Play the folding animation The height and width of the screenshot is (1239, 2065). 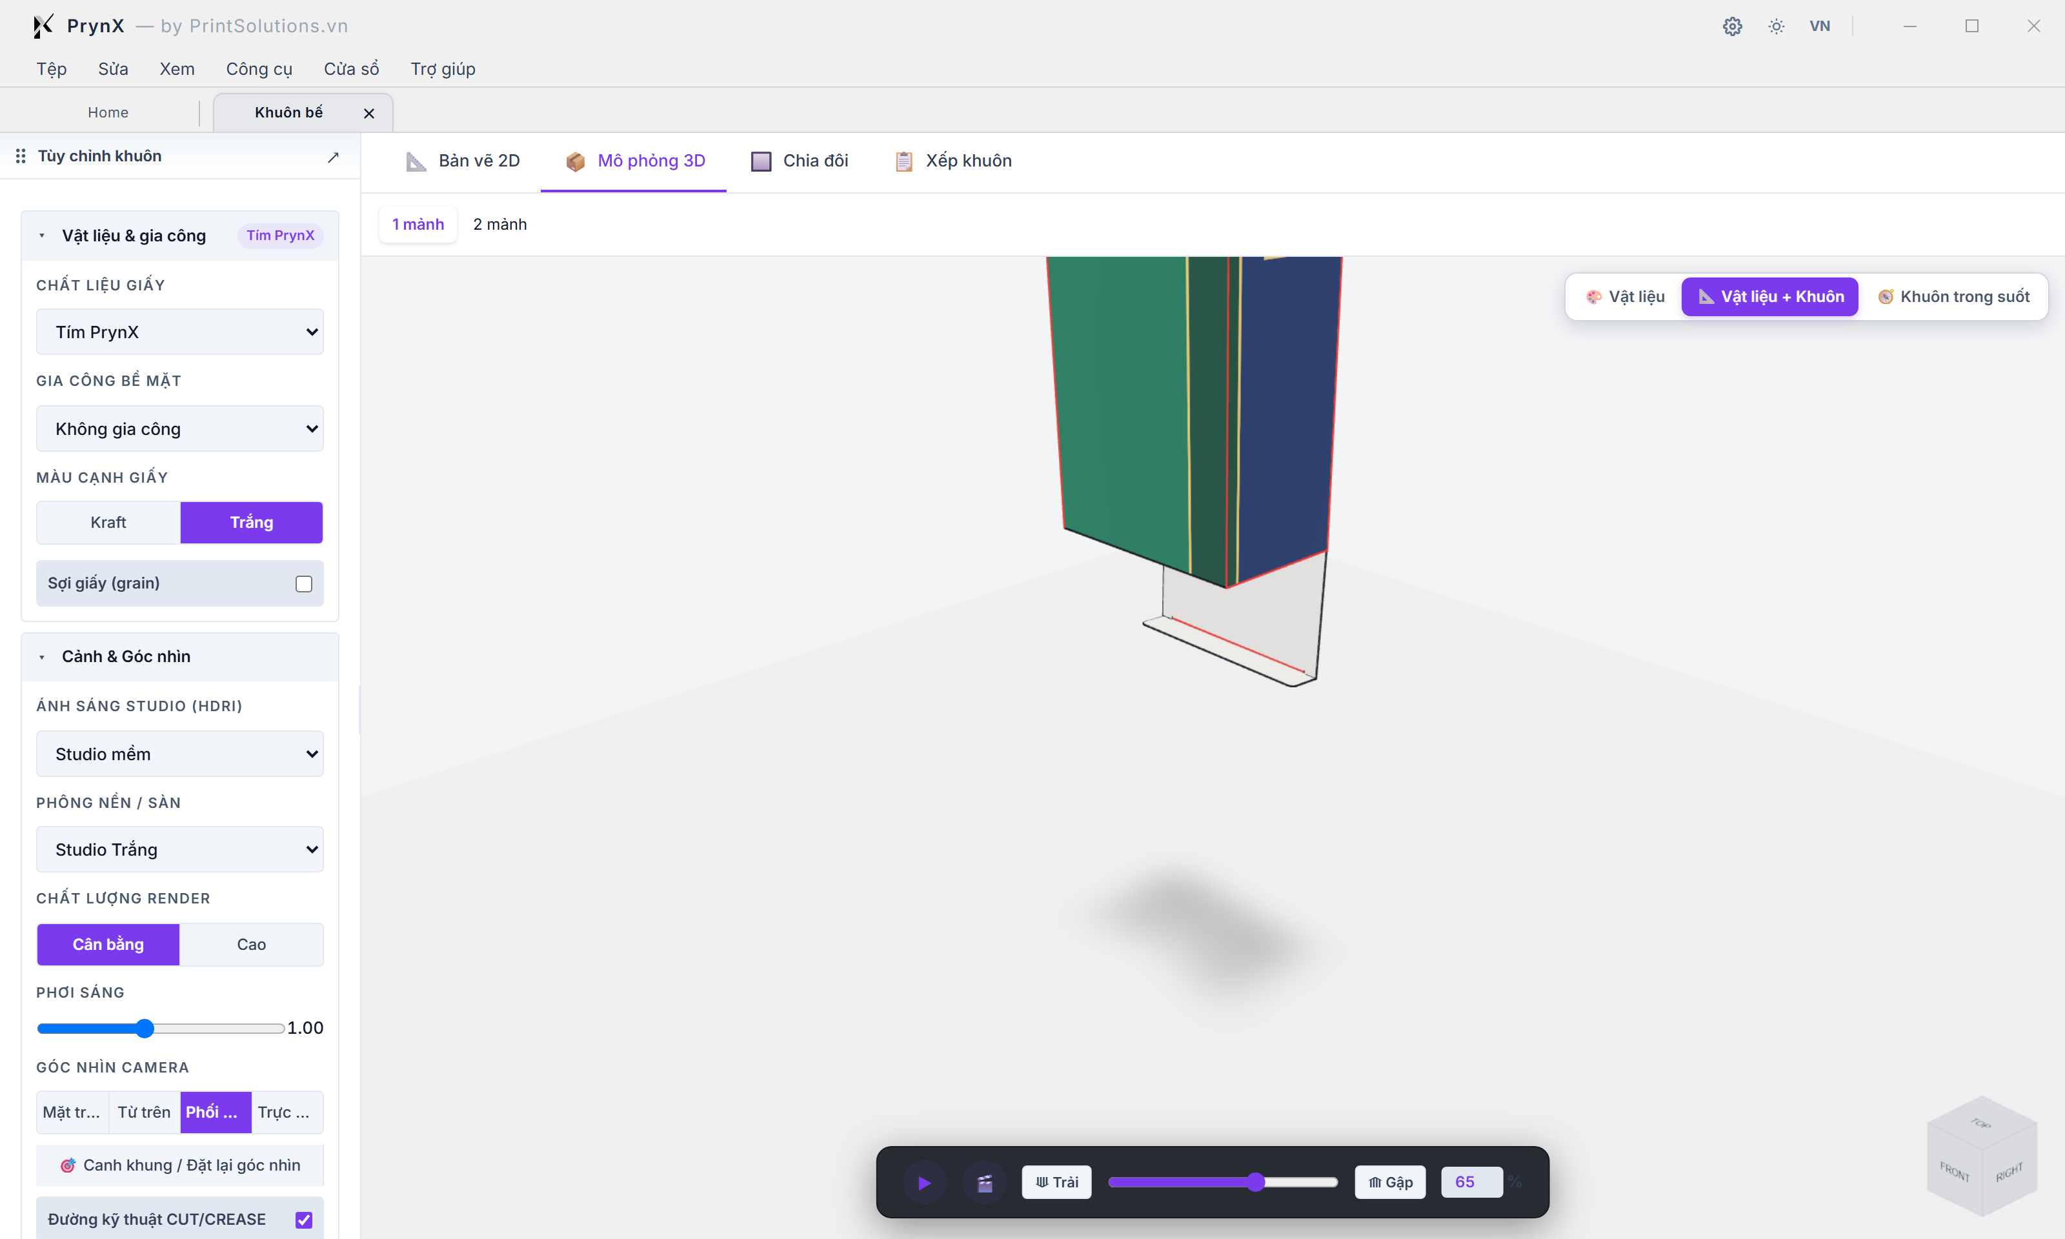click(924, 1182)
